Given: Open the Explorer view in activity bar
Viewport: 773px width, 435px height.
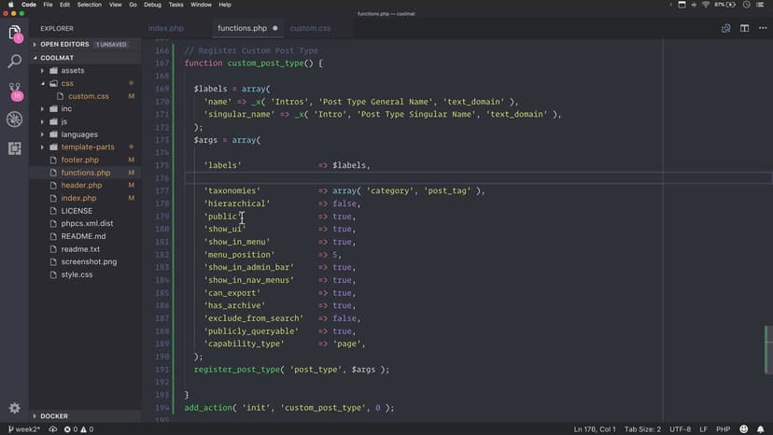Looking at the screenshot, I should [x=15, y=34].
